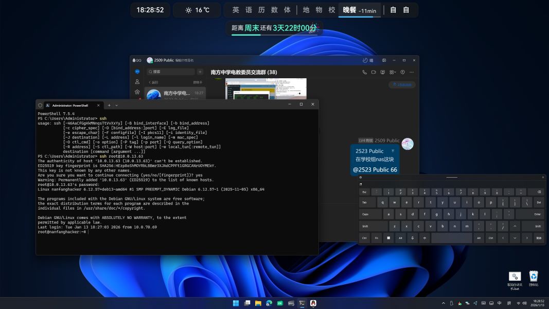Viewport: 549px width, 309px height.
Task: Open touch keyboard settings gear
Action: tap(361, 178)
